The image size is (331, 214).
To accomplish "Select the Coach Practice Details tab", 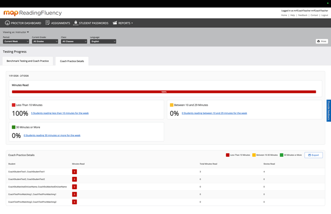I will 72,61.
